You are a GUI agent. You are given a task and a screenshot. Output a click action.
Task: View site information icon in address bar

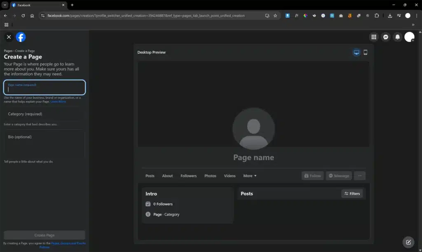42,16
